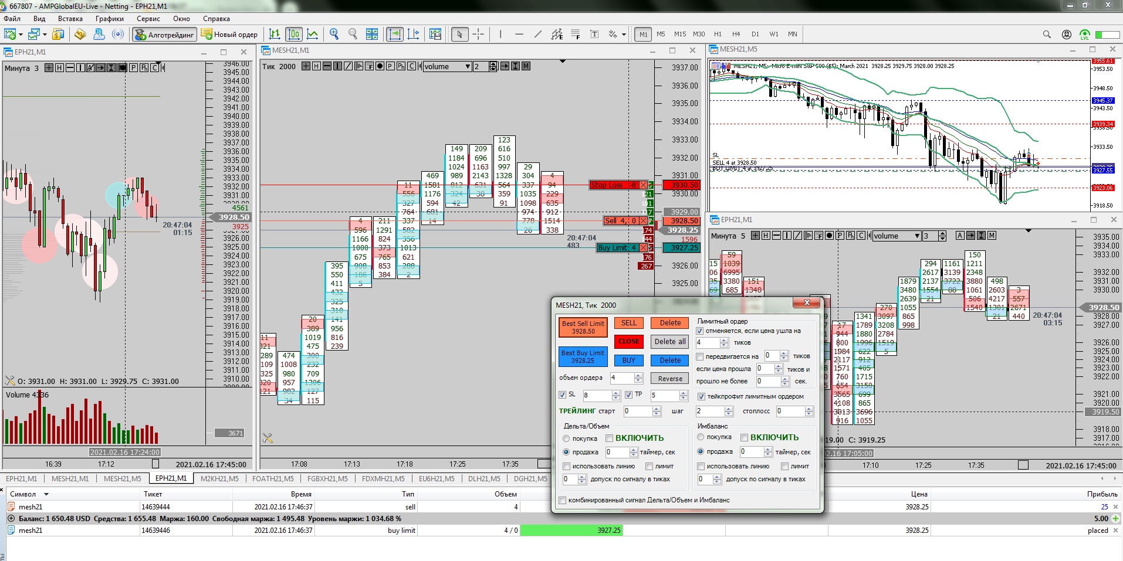Switch chart to line chart mode
1123x561 pixels.
(313, 35)
